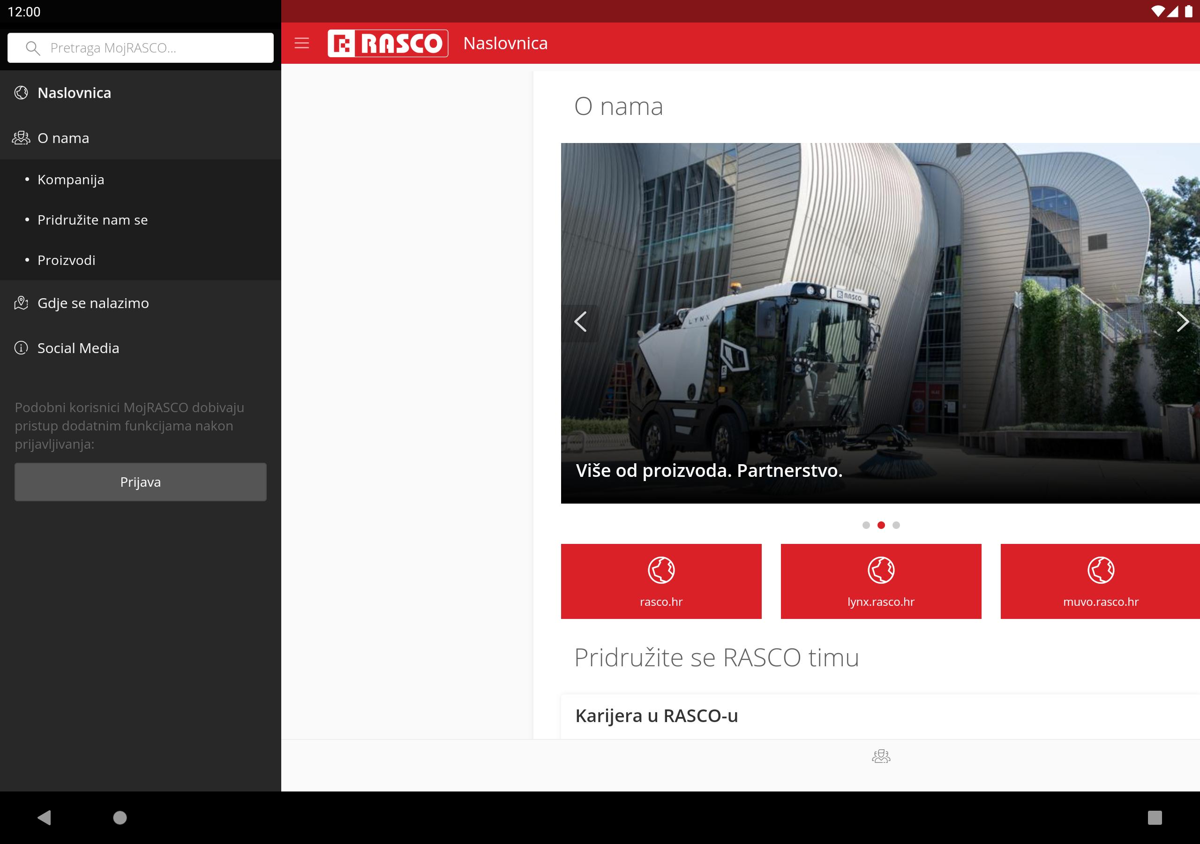The width and height of the screenshot is (1200, 844).
Task: Collapse the O nama sidebar section
Action: point(141,138)
